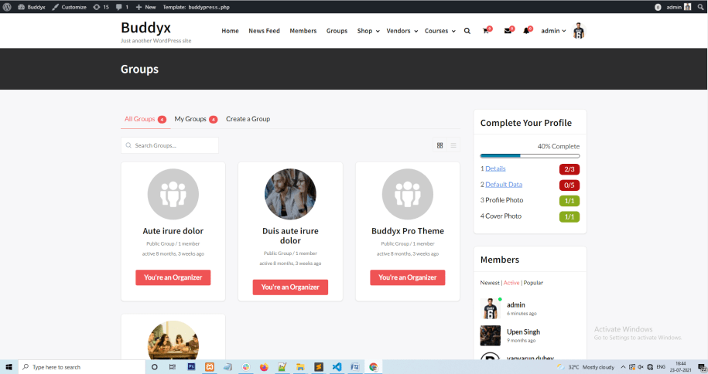The width and height of the screenshot is (708, 374).
Task: Open the messages envelope icon
Action: [x=508, y=31]
